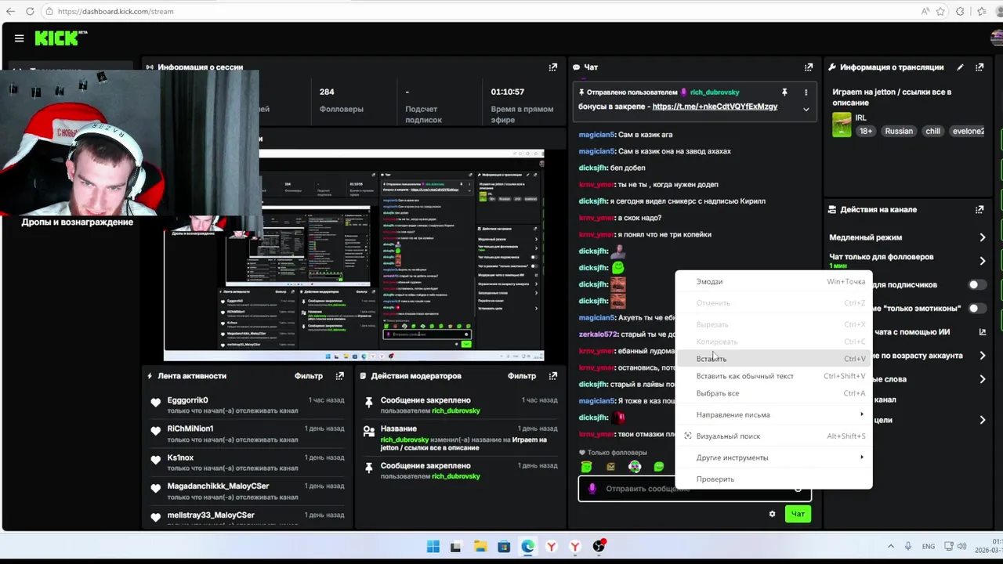
Task: Click the browser address bar URL
Action: [116, 11]
